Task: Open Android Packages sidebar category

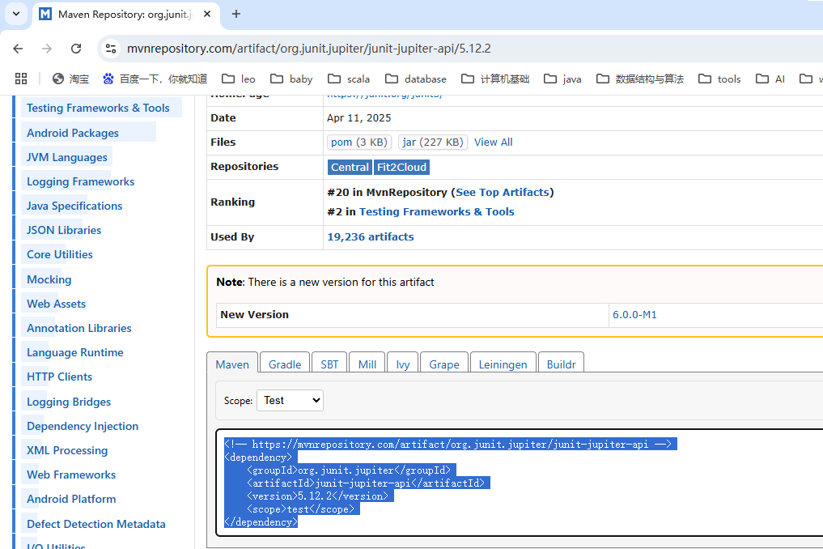Action: (73, 133)
